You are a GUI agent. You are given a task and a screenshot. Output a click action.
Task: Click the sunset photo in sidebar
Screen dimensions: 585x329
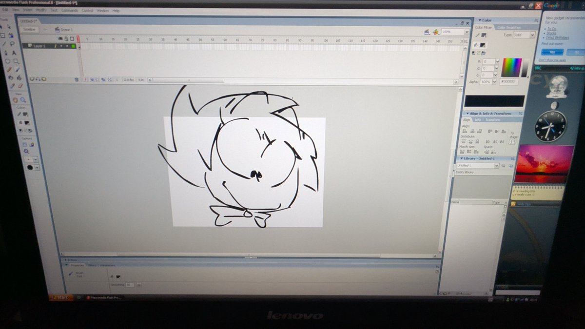point(544,164)
